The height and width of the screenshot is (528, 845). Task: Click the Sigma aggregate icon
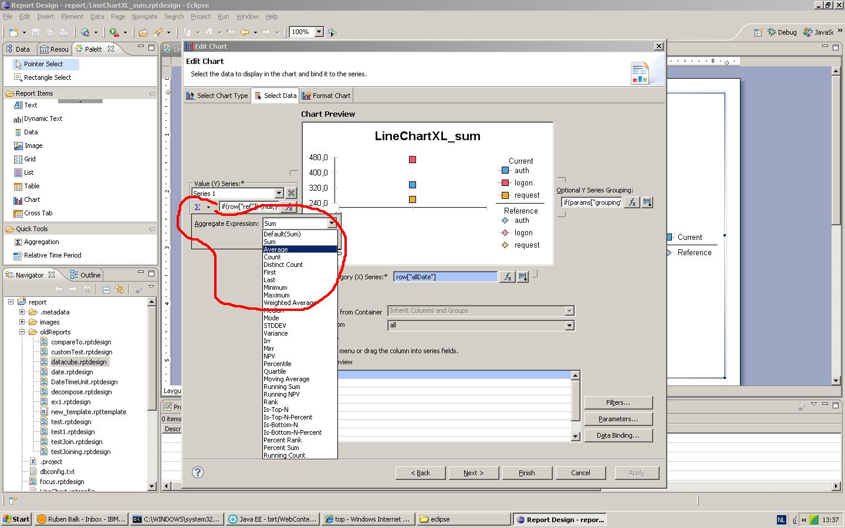[198, 207]
